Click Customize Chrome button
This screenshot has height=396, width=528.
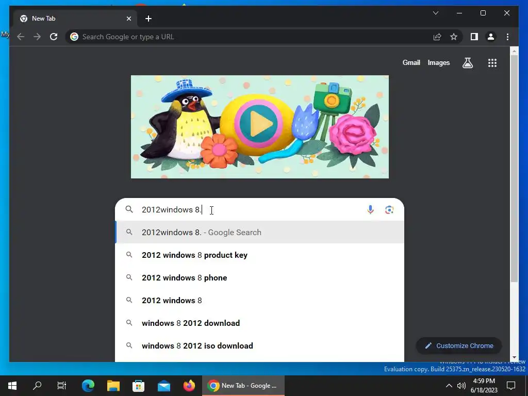coord(459,346)
